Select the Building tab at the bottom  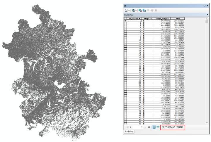tap(129, 131)
